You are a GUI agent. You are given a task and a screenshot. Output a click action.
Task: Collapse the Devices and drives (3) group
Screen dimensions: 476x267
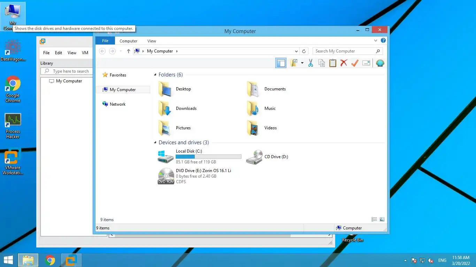(x=155, y=143)
